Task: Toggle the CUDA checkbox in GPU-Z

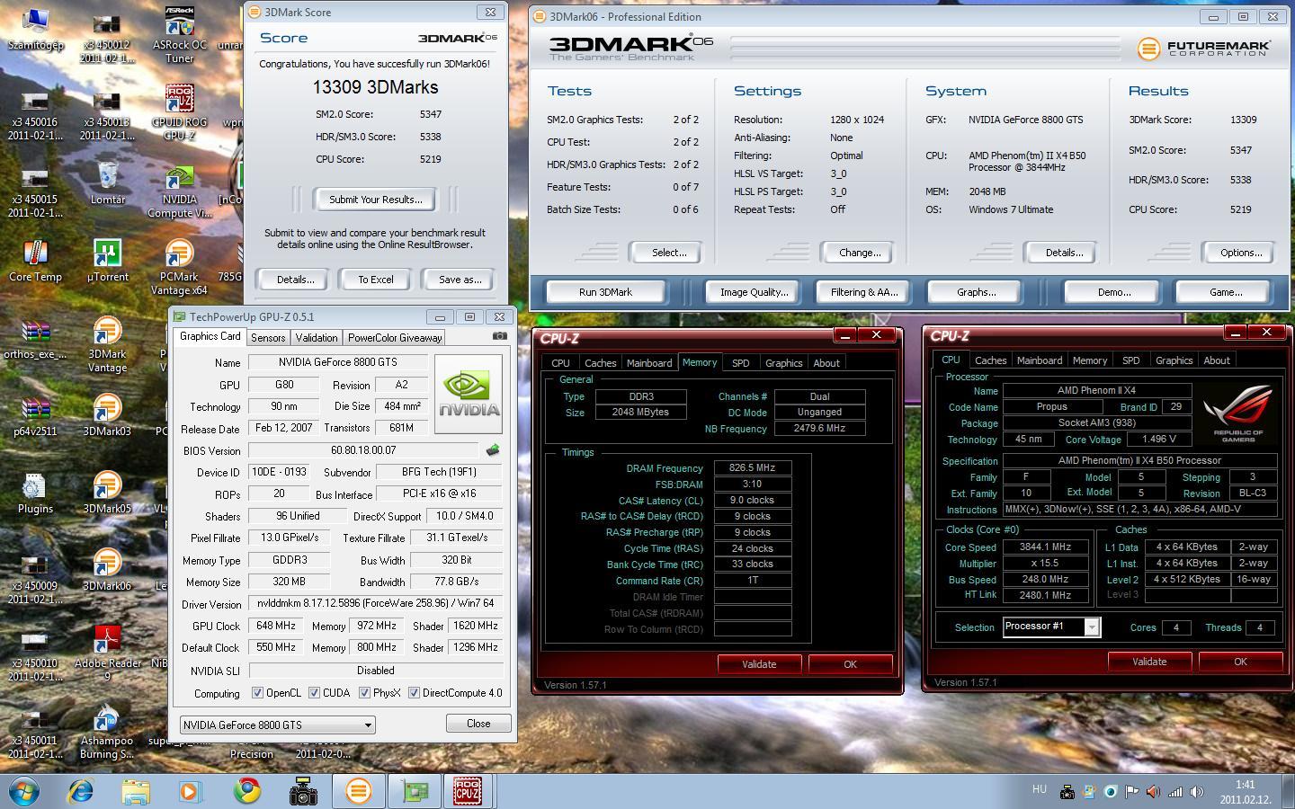Action: click(314, 693)
